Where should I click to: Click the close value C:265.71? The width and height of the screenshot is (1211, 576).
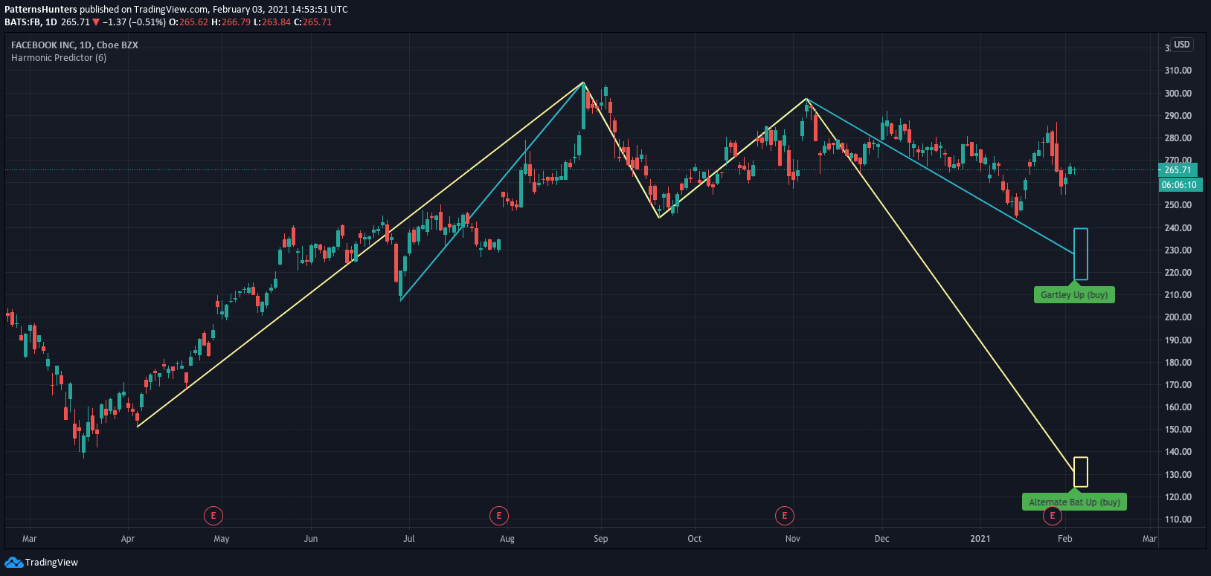point(313,22)
